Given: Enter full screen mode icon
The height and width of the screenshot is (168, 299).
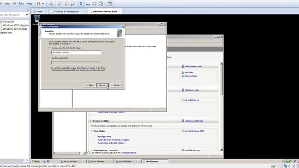Looking at the screenshot, I should [x=94, y=3].
